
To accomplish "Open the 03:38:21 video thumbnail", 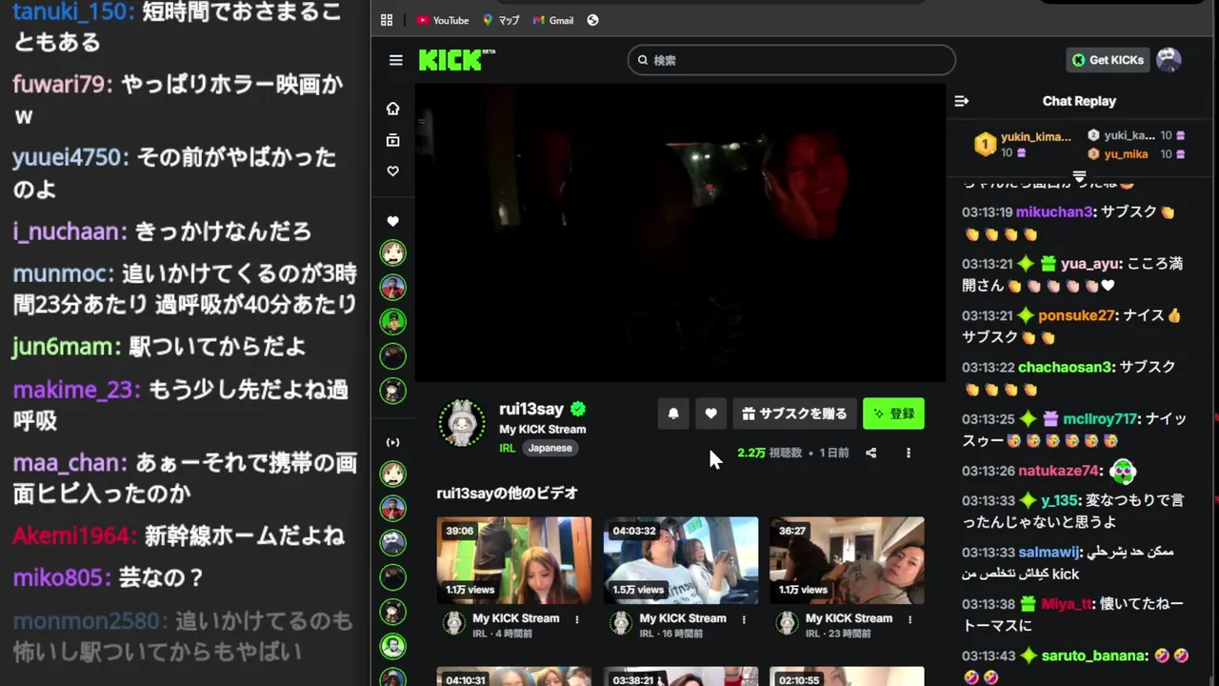I will [681, 676].
